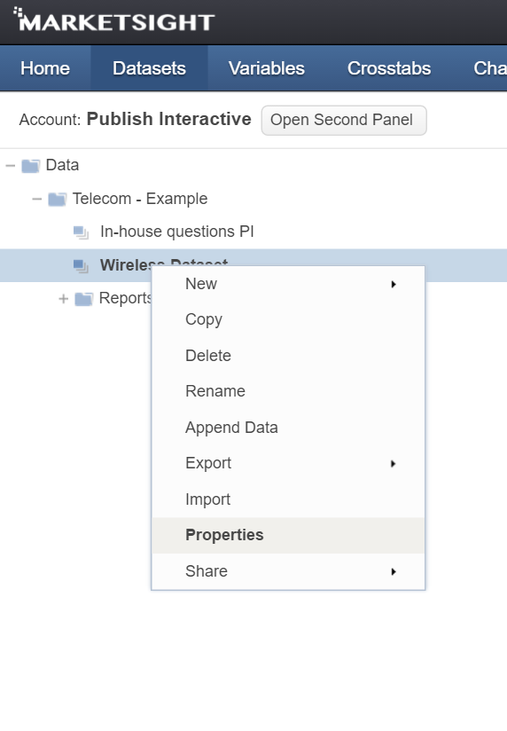Select In-house questions PI dataset
The width and height of the screenshot is (507, 731).
point(177,232)
